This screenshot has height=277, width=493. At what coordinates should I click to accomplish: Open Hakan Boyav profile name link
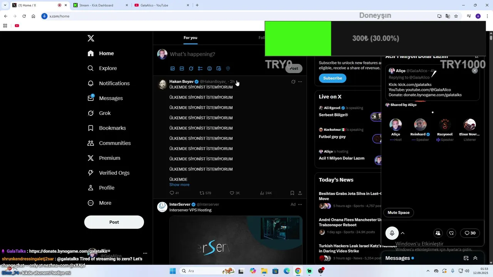point(181,82)
